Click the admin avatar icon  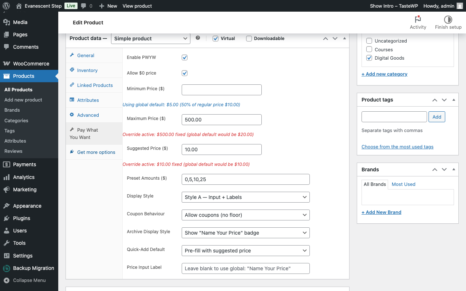click(x=460, y=6)
